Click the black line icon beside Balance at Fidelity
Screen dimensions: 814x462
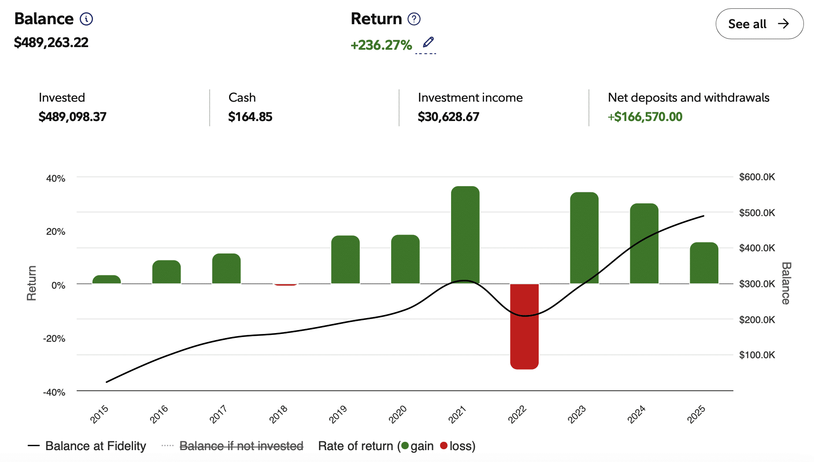34,446
